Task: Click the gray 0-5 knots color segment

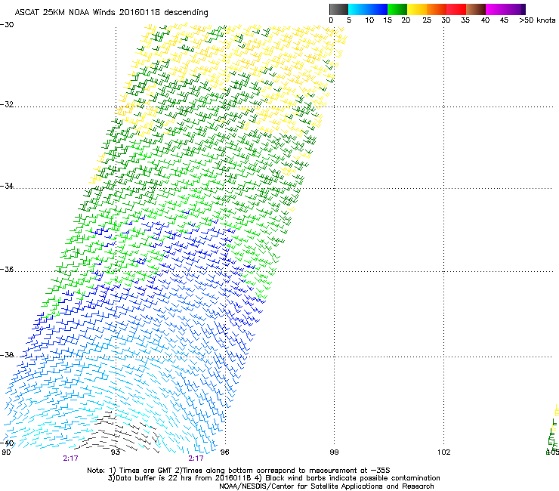Action: click(338, 9)
